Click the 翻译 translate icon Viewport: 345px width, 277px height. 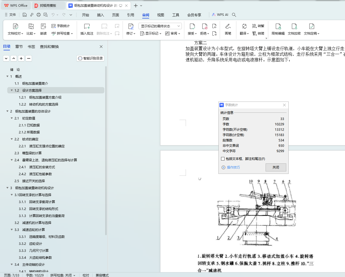pos(244,26)
